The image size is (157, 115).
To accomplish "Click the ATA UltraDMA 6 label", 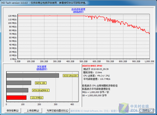I will pos(41,90).
